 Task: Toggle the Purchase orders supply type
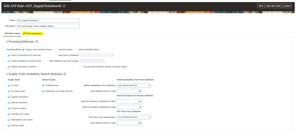click(9, 91)
